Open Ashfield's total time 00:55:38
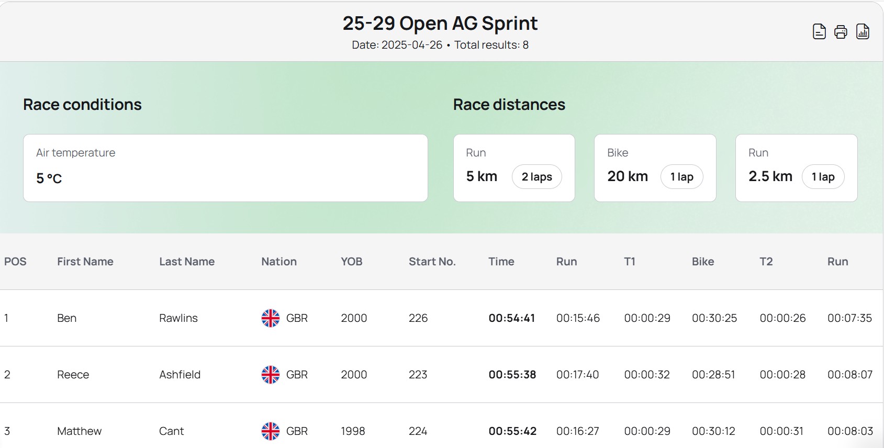 [x=512, y=375]
